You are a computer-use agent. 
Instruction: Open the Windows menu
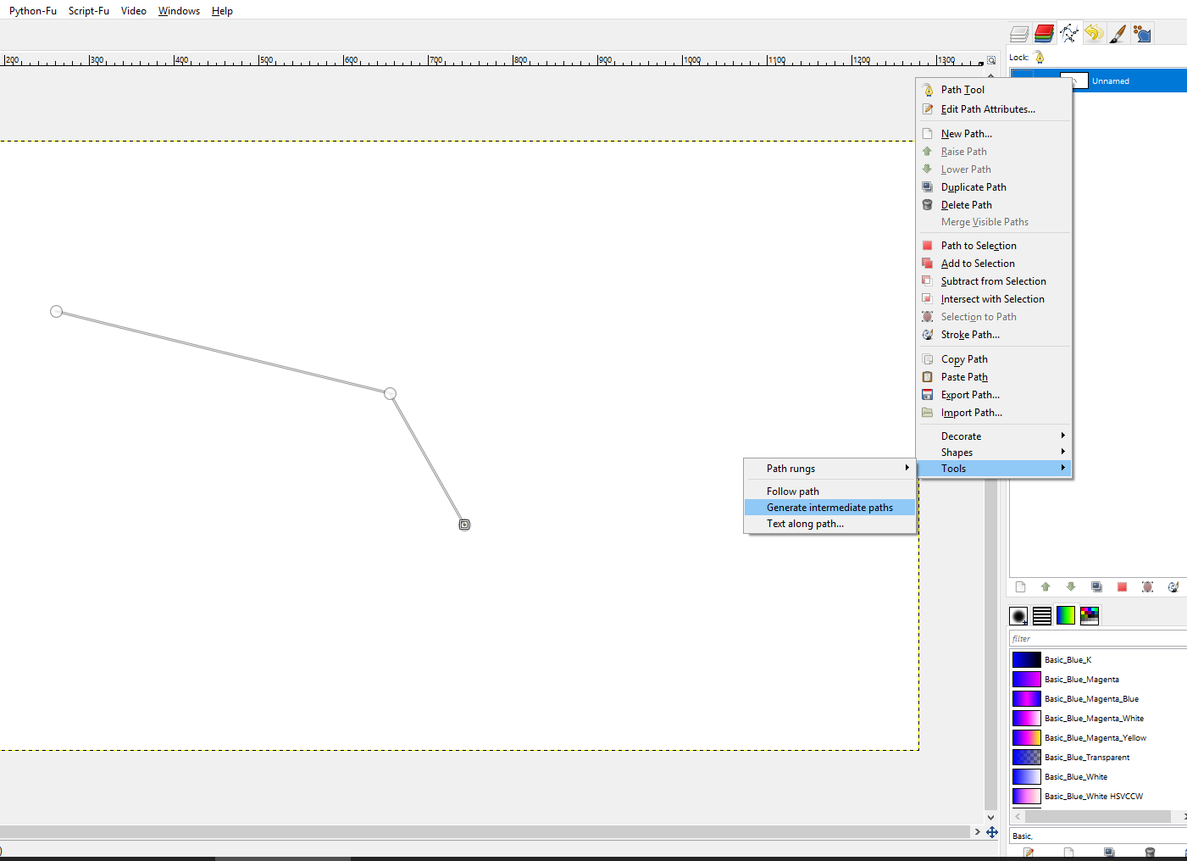tap(179, 11)
